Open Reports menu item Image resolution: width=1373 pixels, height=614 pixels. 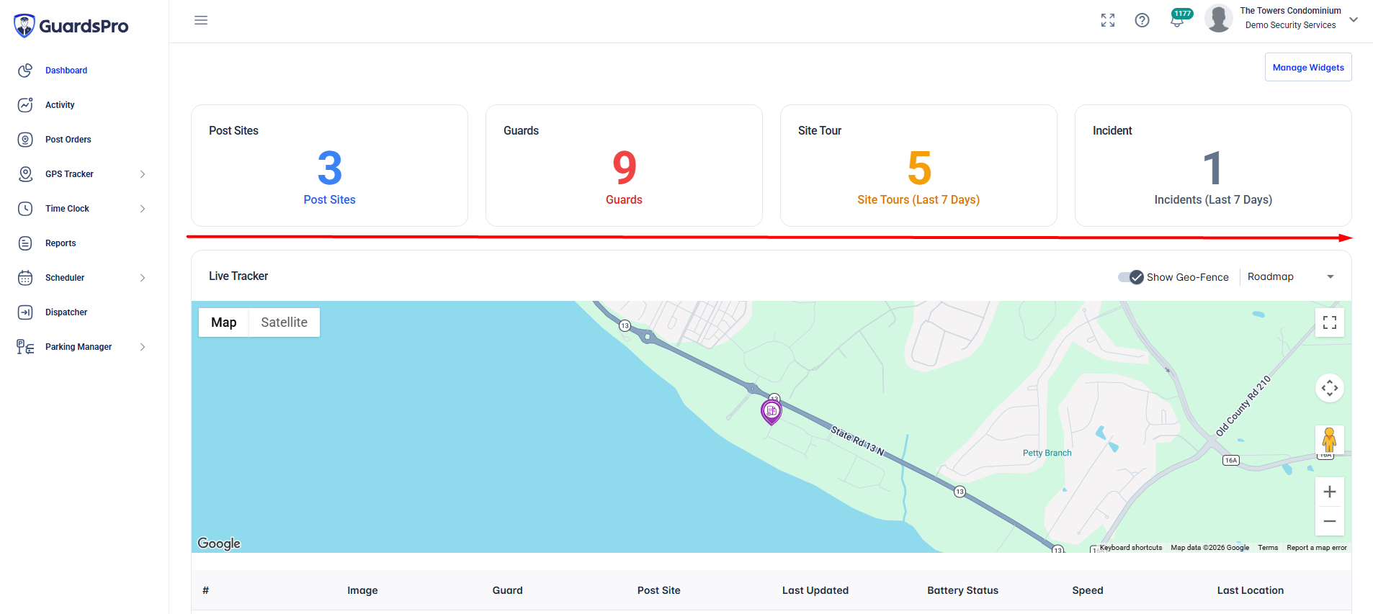(x=61, y=243)
